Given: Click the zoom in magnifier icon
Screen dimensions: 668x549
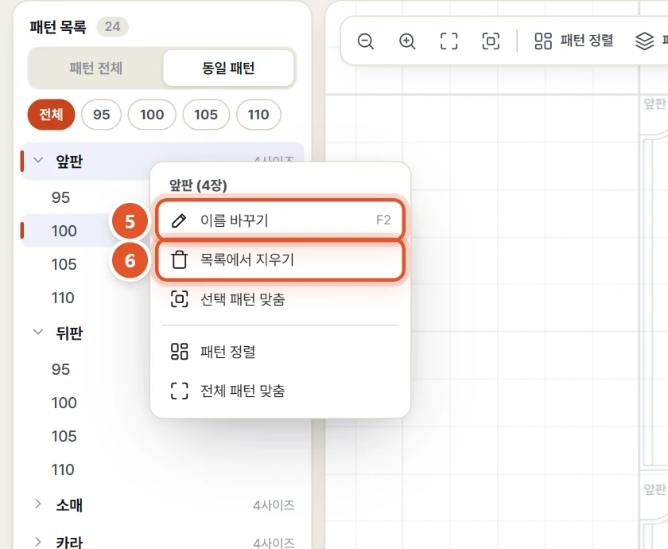Looking at the screenshot, I should (x=407, y=41).
